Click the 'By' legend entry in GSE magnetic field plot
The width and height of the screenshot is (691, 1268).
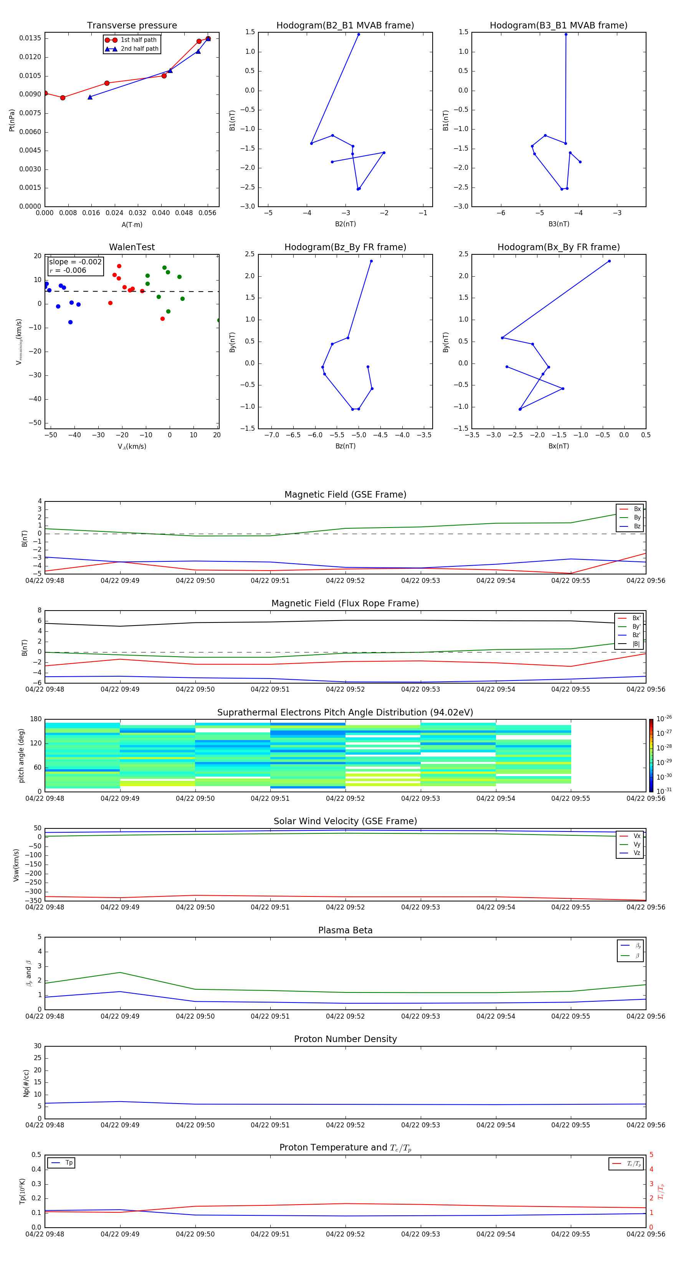click(630, 518)
